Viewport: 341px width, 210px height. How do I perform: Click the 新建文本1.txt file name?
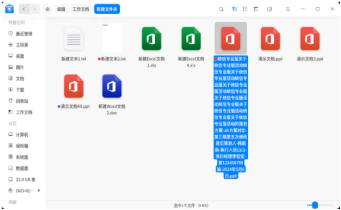click(73, 59)
